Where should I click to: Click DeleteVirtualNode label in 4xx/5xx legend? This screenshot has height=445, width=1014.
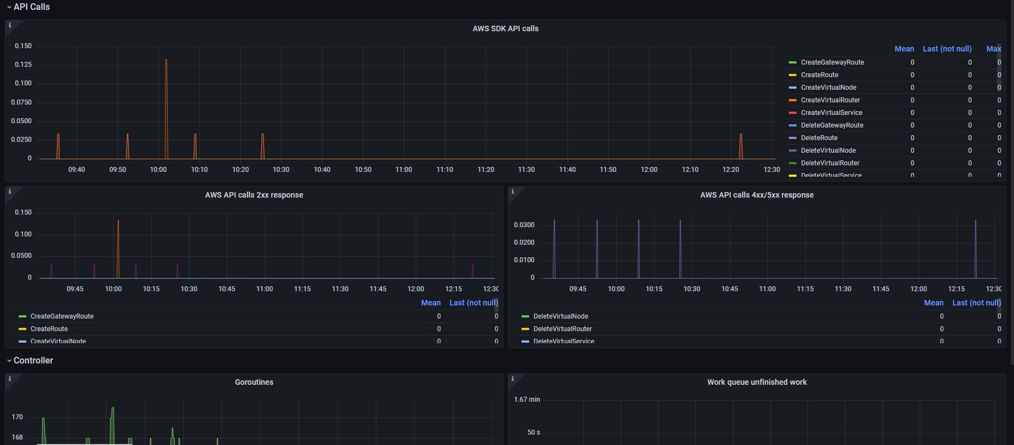pos(560,316)
